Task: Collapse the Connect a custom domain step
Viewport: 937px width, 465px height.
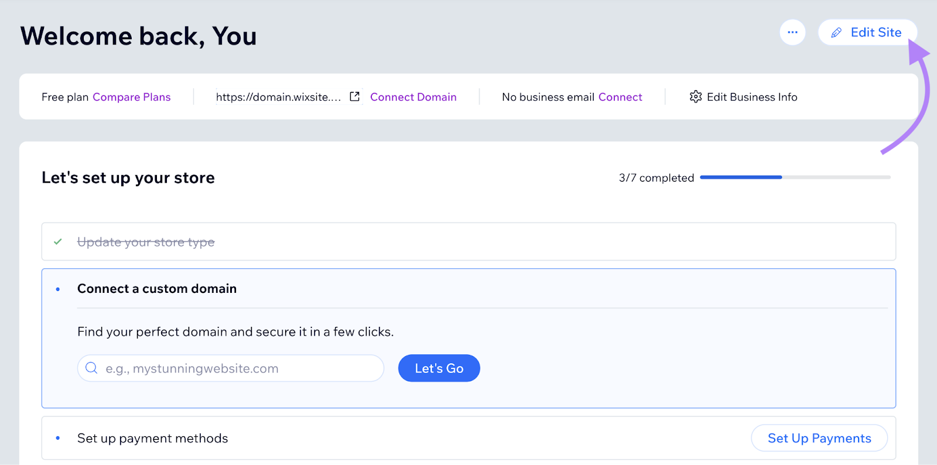Action: coord(157,289)
